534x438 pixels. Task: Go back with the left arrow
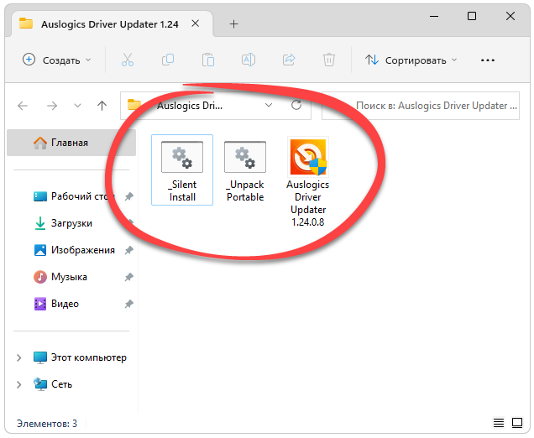tap(23, 106)
